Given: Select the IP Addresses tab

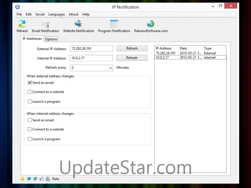Looking at the screenshot, I should click(x=32, y=39).
